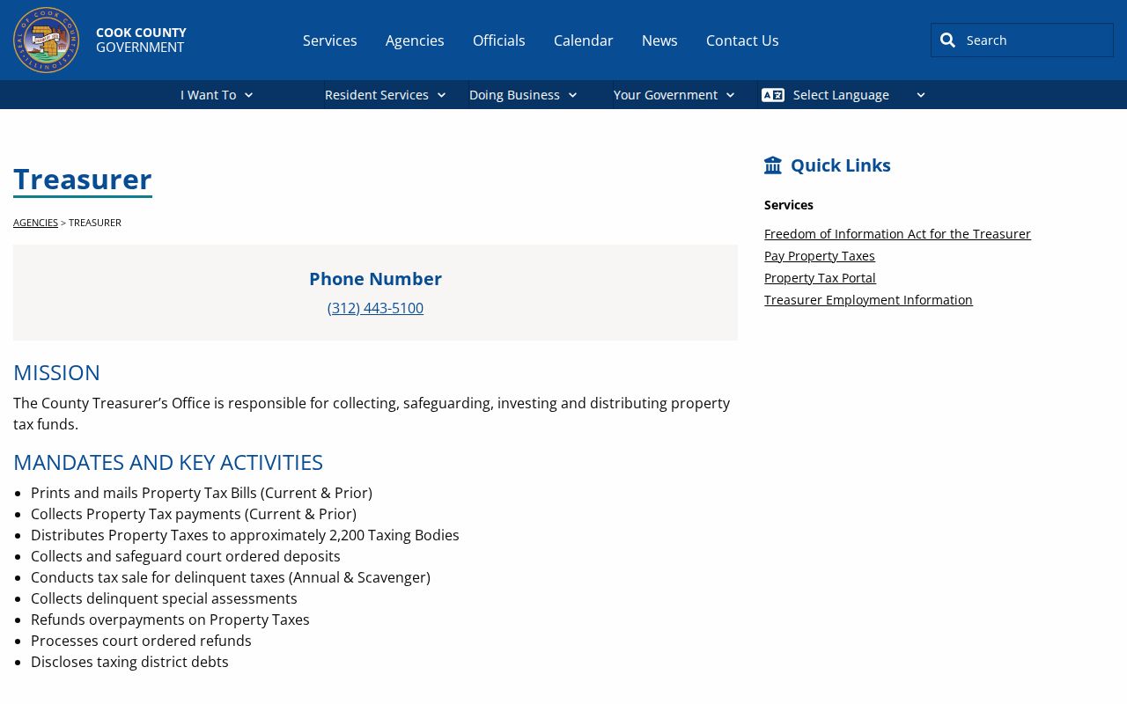Open Treasurer Employment Information link
The width and height of the screenshot is (1127, 704).
(x=868, y=300)
